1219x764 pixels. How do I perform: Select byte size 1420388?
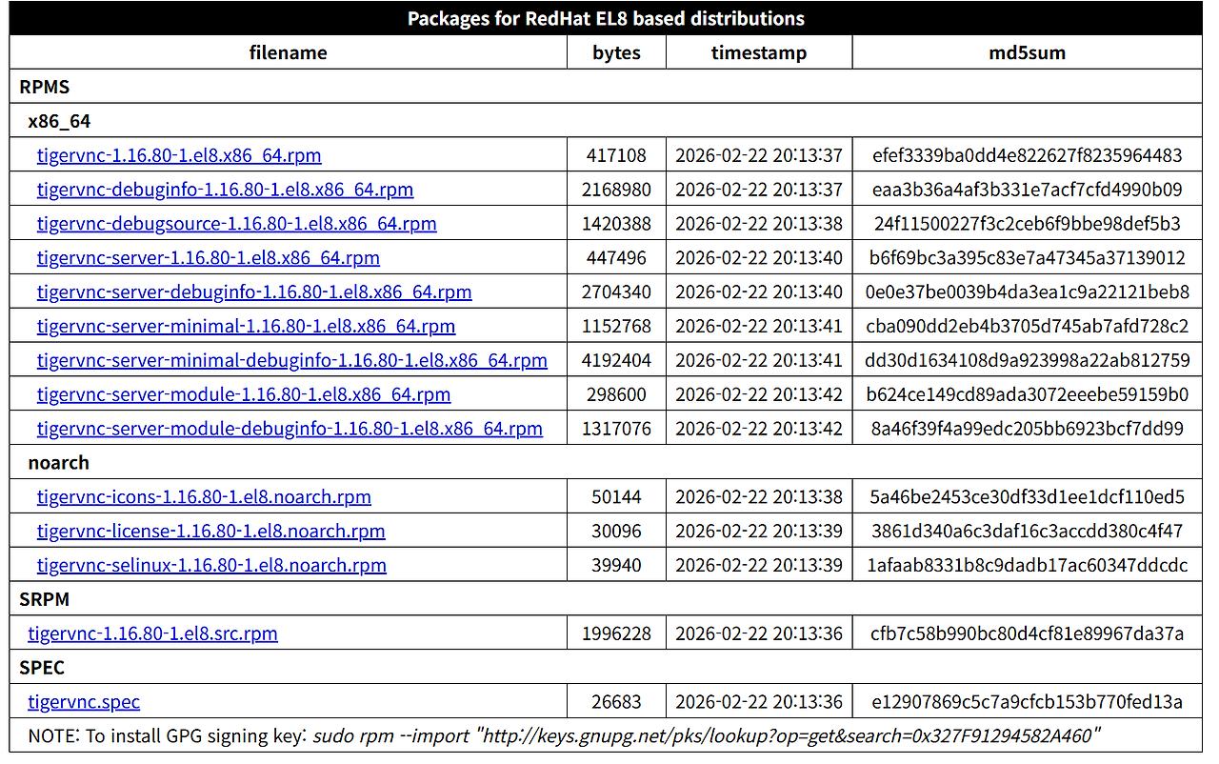pos(617,224)
